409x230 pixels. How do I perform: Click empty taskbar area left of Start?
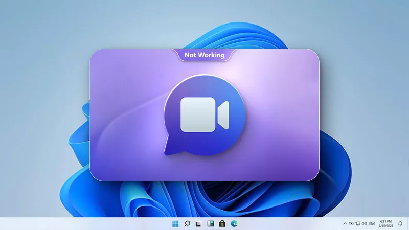tap(77, 224)
